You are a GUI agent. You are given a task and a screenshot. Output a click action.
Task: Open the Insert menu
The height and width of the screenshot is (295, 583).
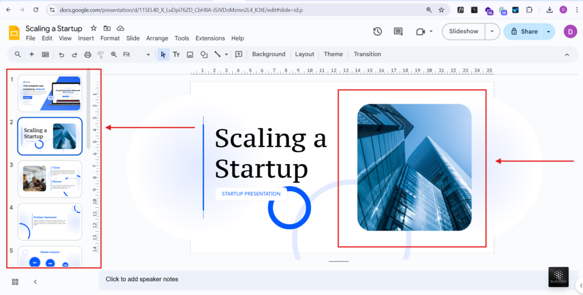(86, 38)
